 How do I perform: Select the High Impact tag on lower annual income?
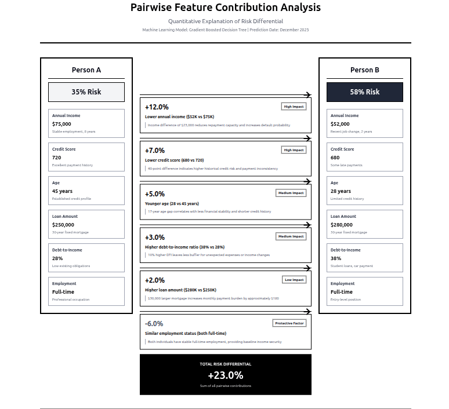coord(294,107)
